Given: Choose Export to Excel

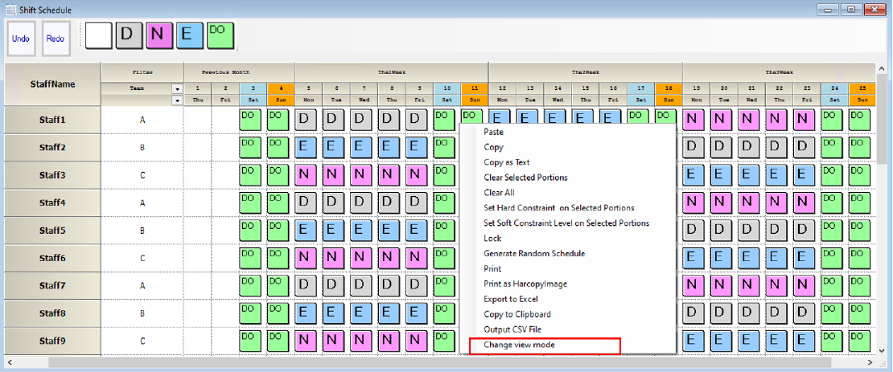Looking at the screenshot, I should (511, 299).
